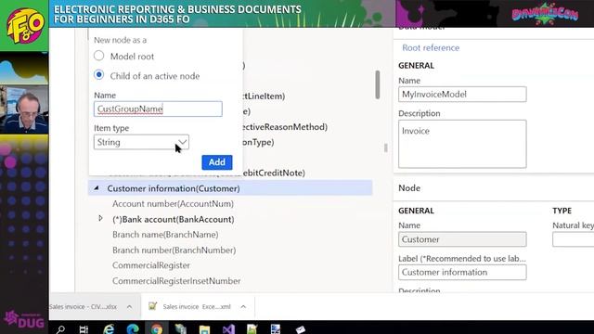Open the Root reference link
Viewport: 594px width, 334px height.
[431, 47]
